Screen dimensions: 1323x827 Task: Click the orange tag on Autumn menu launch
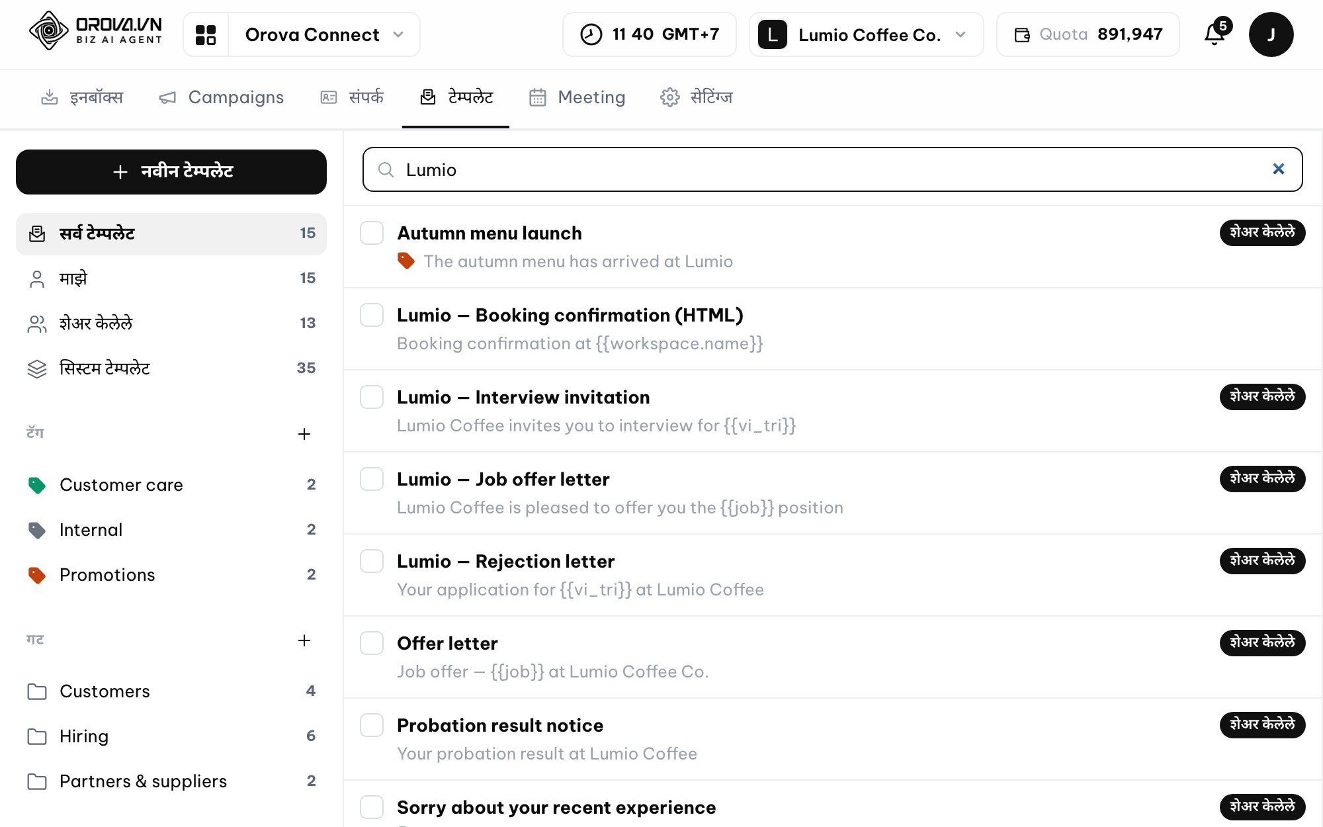click(x=405, y=261)
